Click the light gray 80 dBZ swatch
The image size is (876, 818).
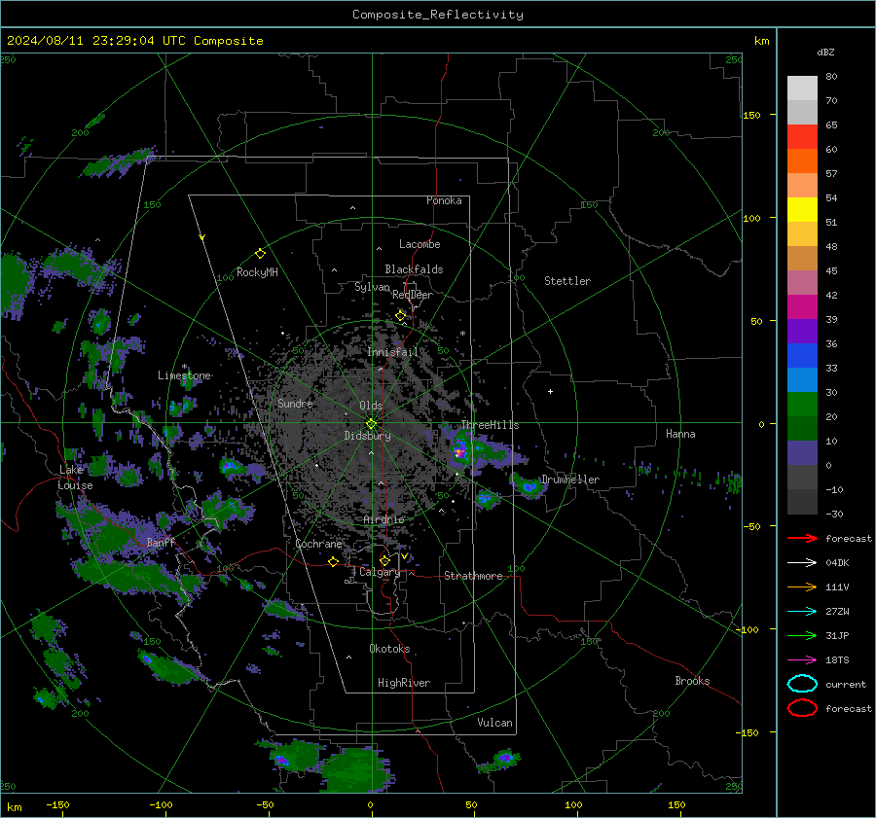pos(802,88)
